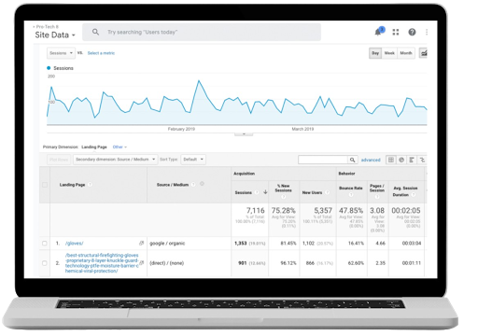Click the Try searching "Users today" search field
The width and height of the screenshot is (478, 336).
(202, 32)
